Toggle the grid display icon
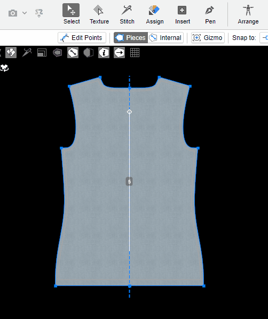Image resolution: width=268 pixels, height=319 pixels. (x=135, y=53)
